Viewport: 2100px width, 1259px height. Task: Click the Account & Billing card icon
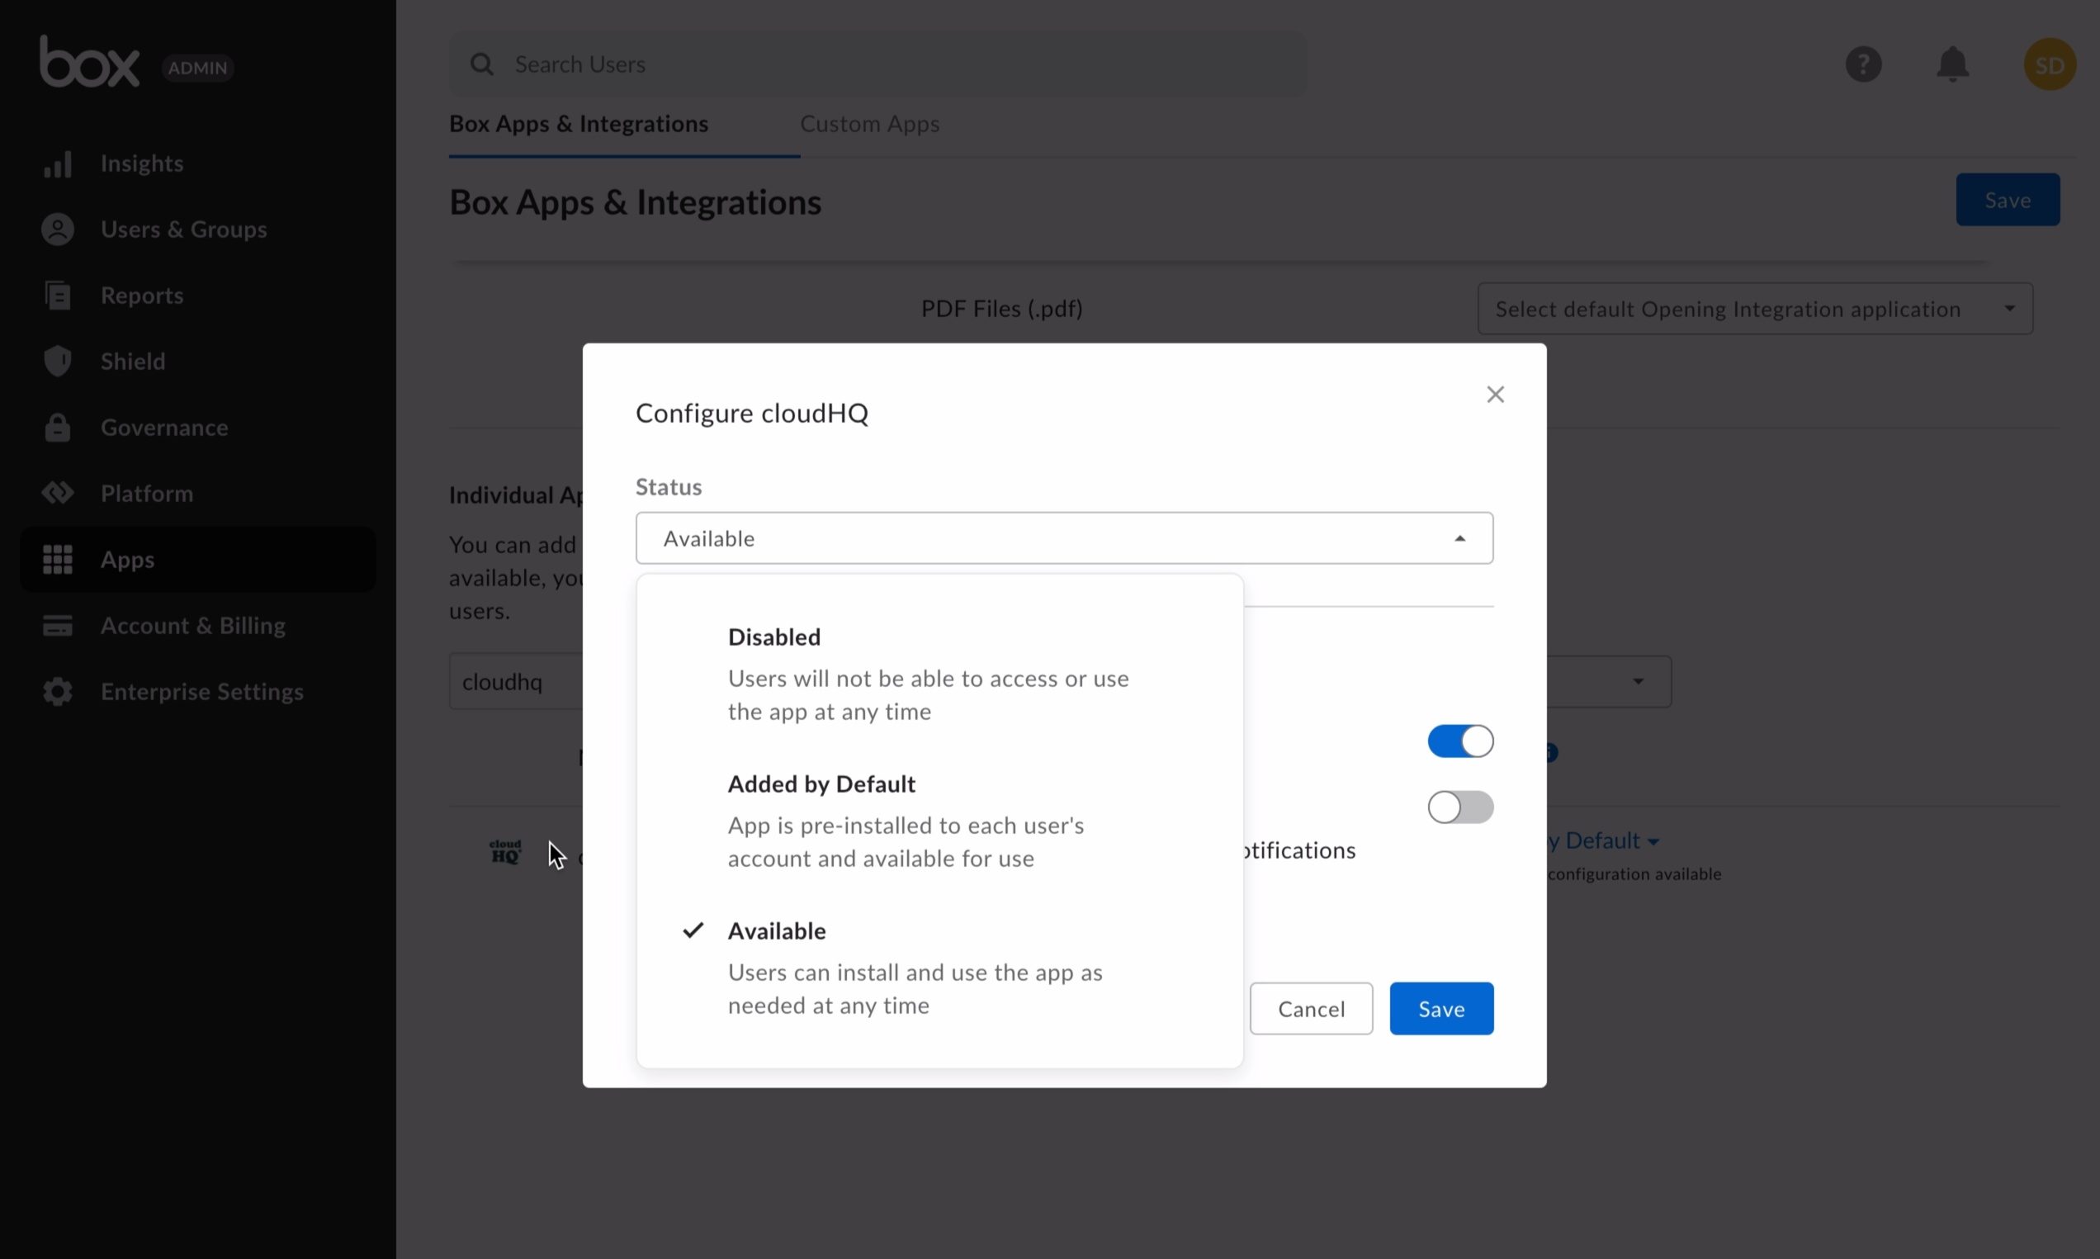[58, 626]
